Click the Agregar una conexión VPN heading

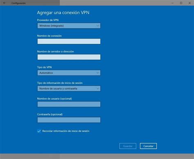click(x=63, y=13)
